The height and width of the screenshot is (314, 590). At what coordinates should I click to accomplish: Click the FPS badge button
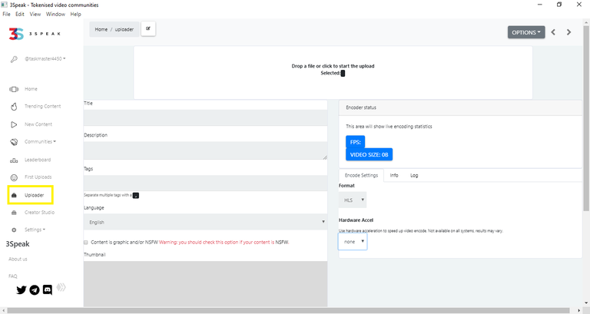[x=355, y=142]
